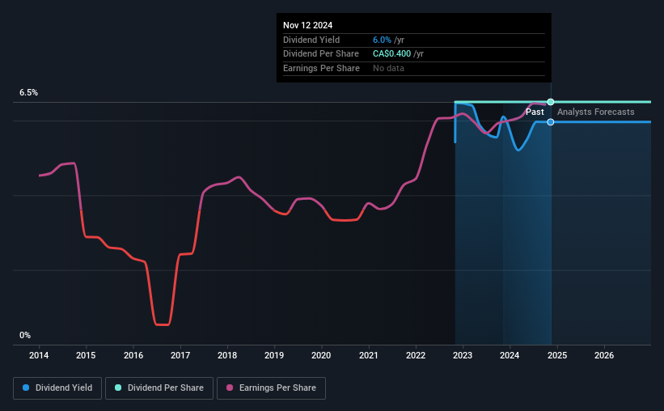Toggle the Earnings Per Share legend button
The width and height of the screenshot is (664, 411).
tap(271, 388)
